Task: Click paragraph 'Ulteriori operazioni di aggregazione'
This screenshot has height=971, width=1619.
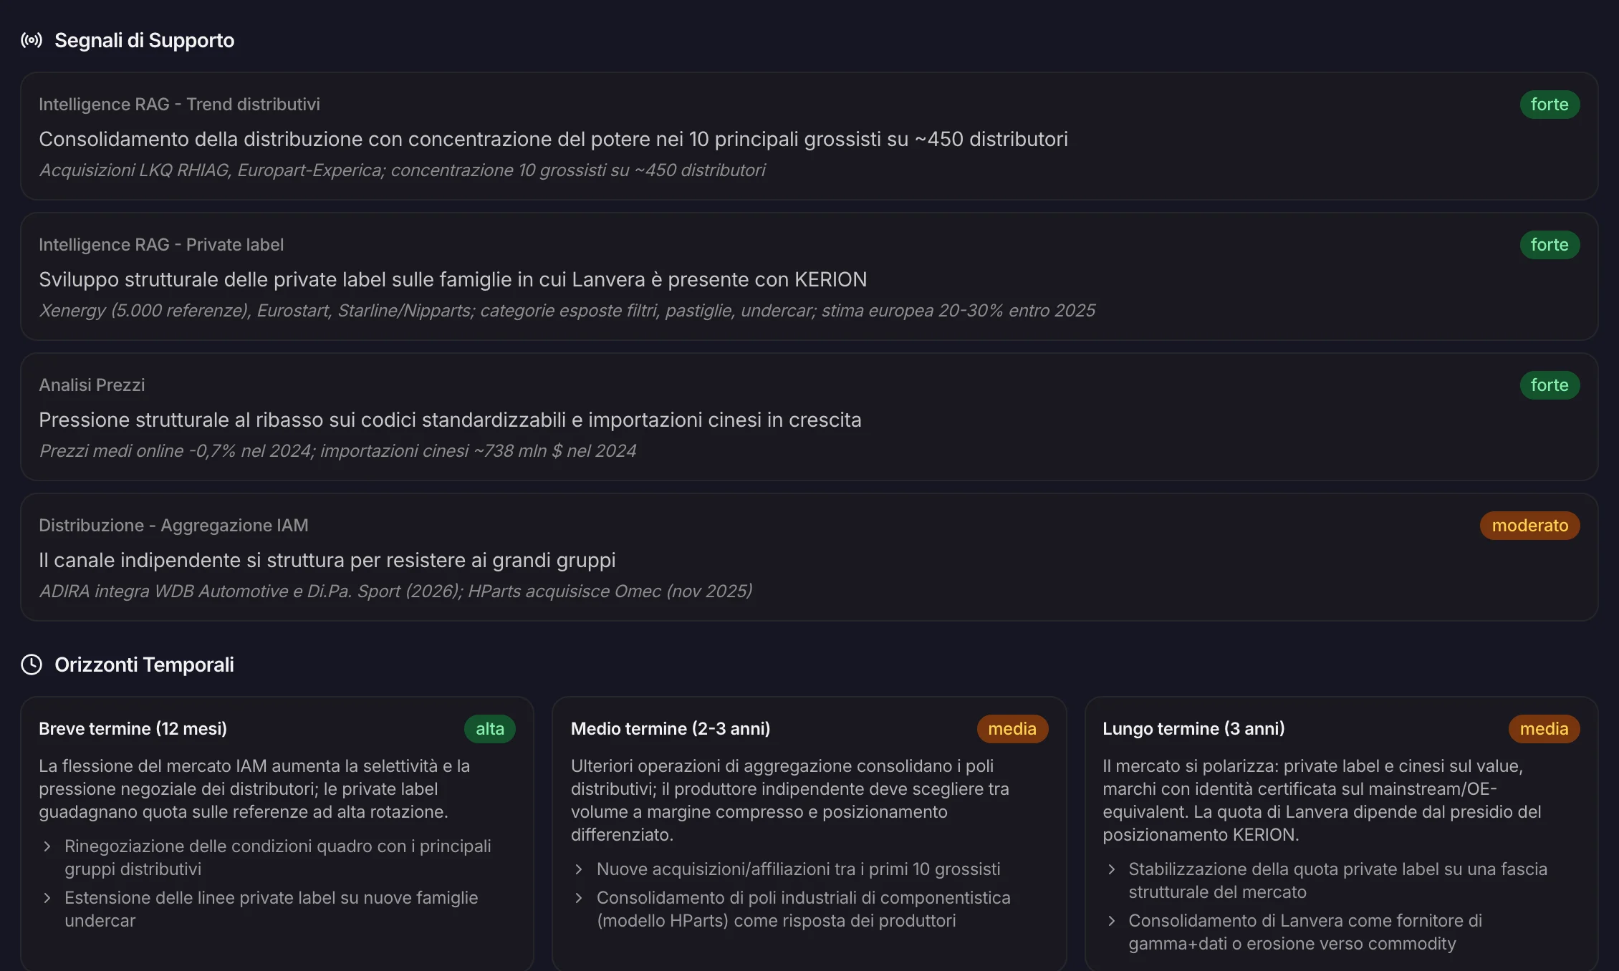Action: (x=790, y=801)
